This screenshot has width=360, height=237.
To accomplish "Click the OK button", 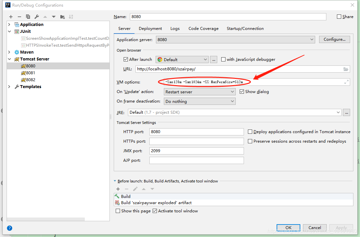I will click(288, 227).
